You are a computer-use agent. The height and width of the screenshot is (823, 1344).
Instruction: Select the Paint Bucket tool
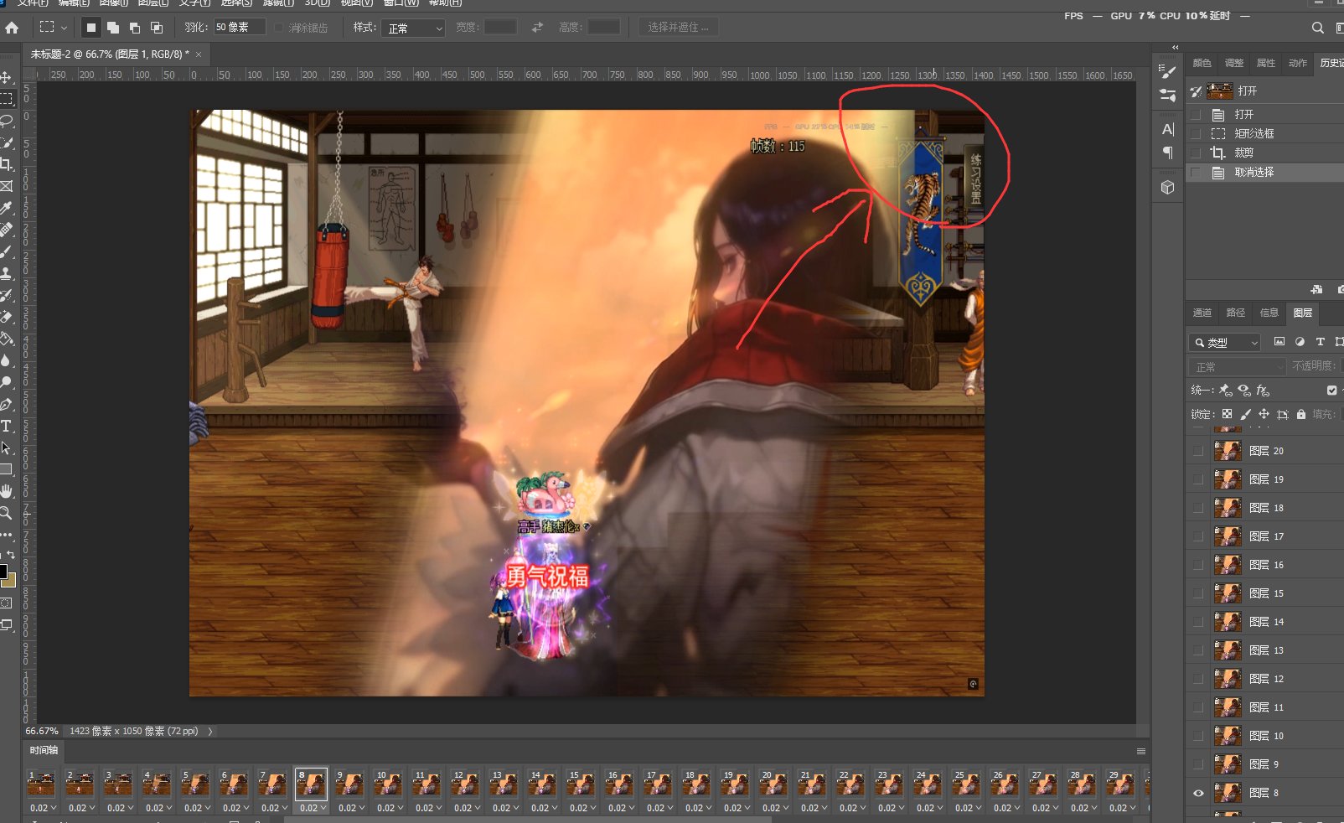coord(6,339)
